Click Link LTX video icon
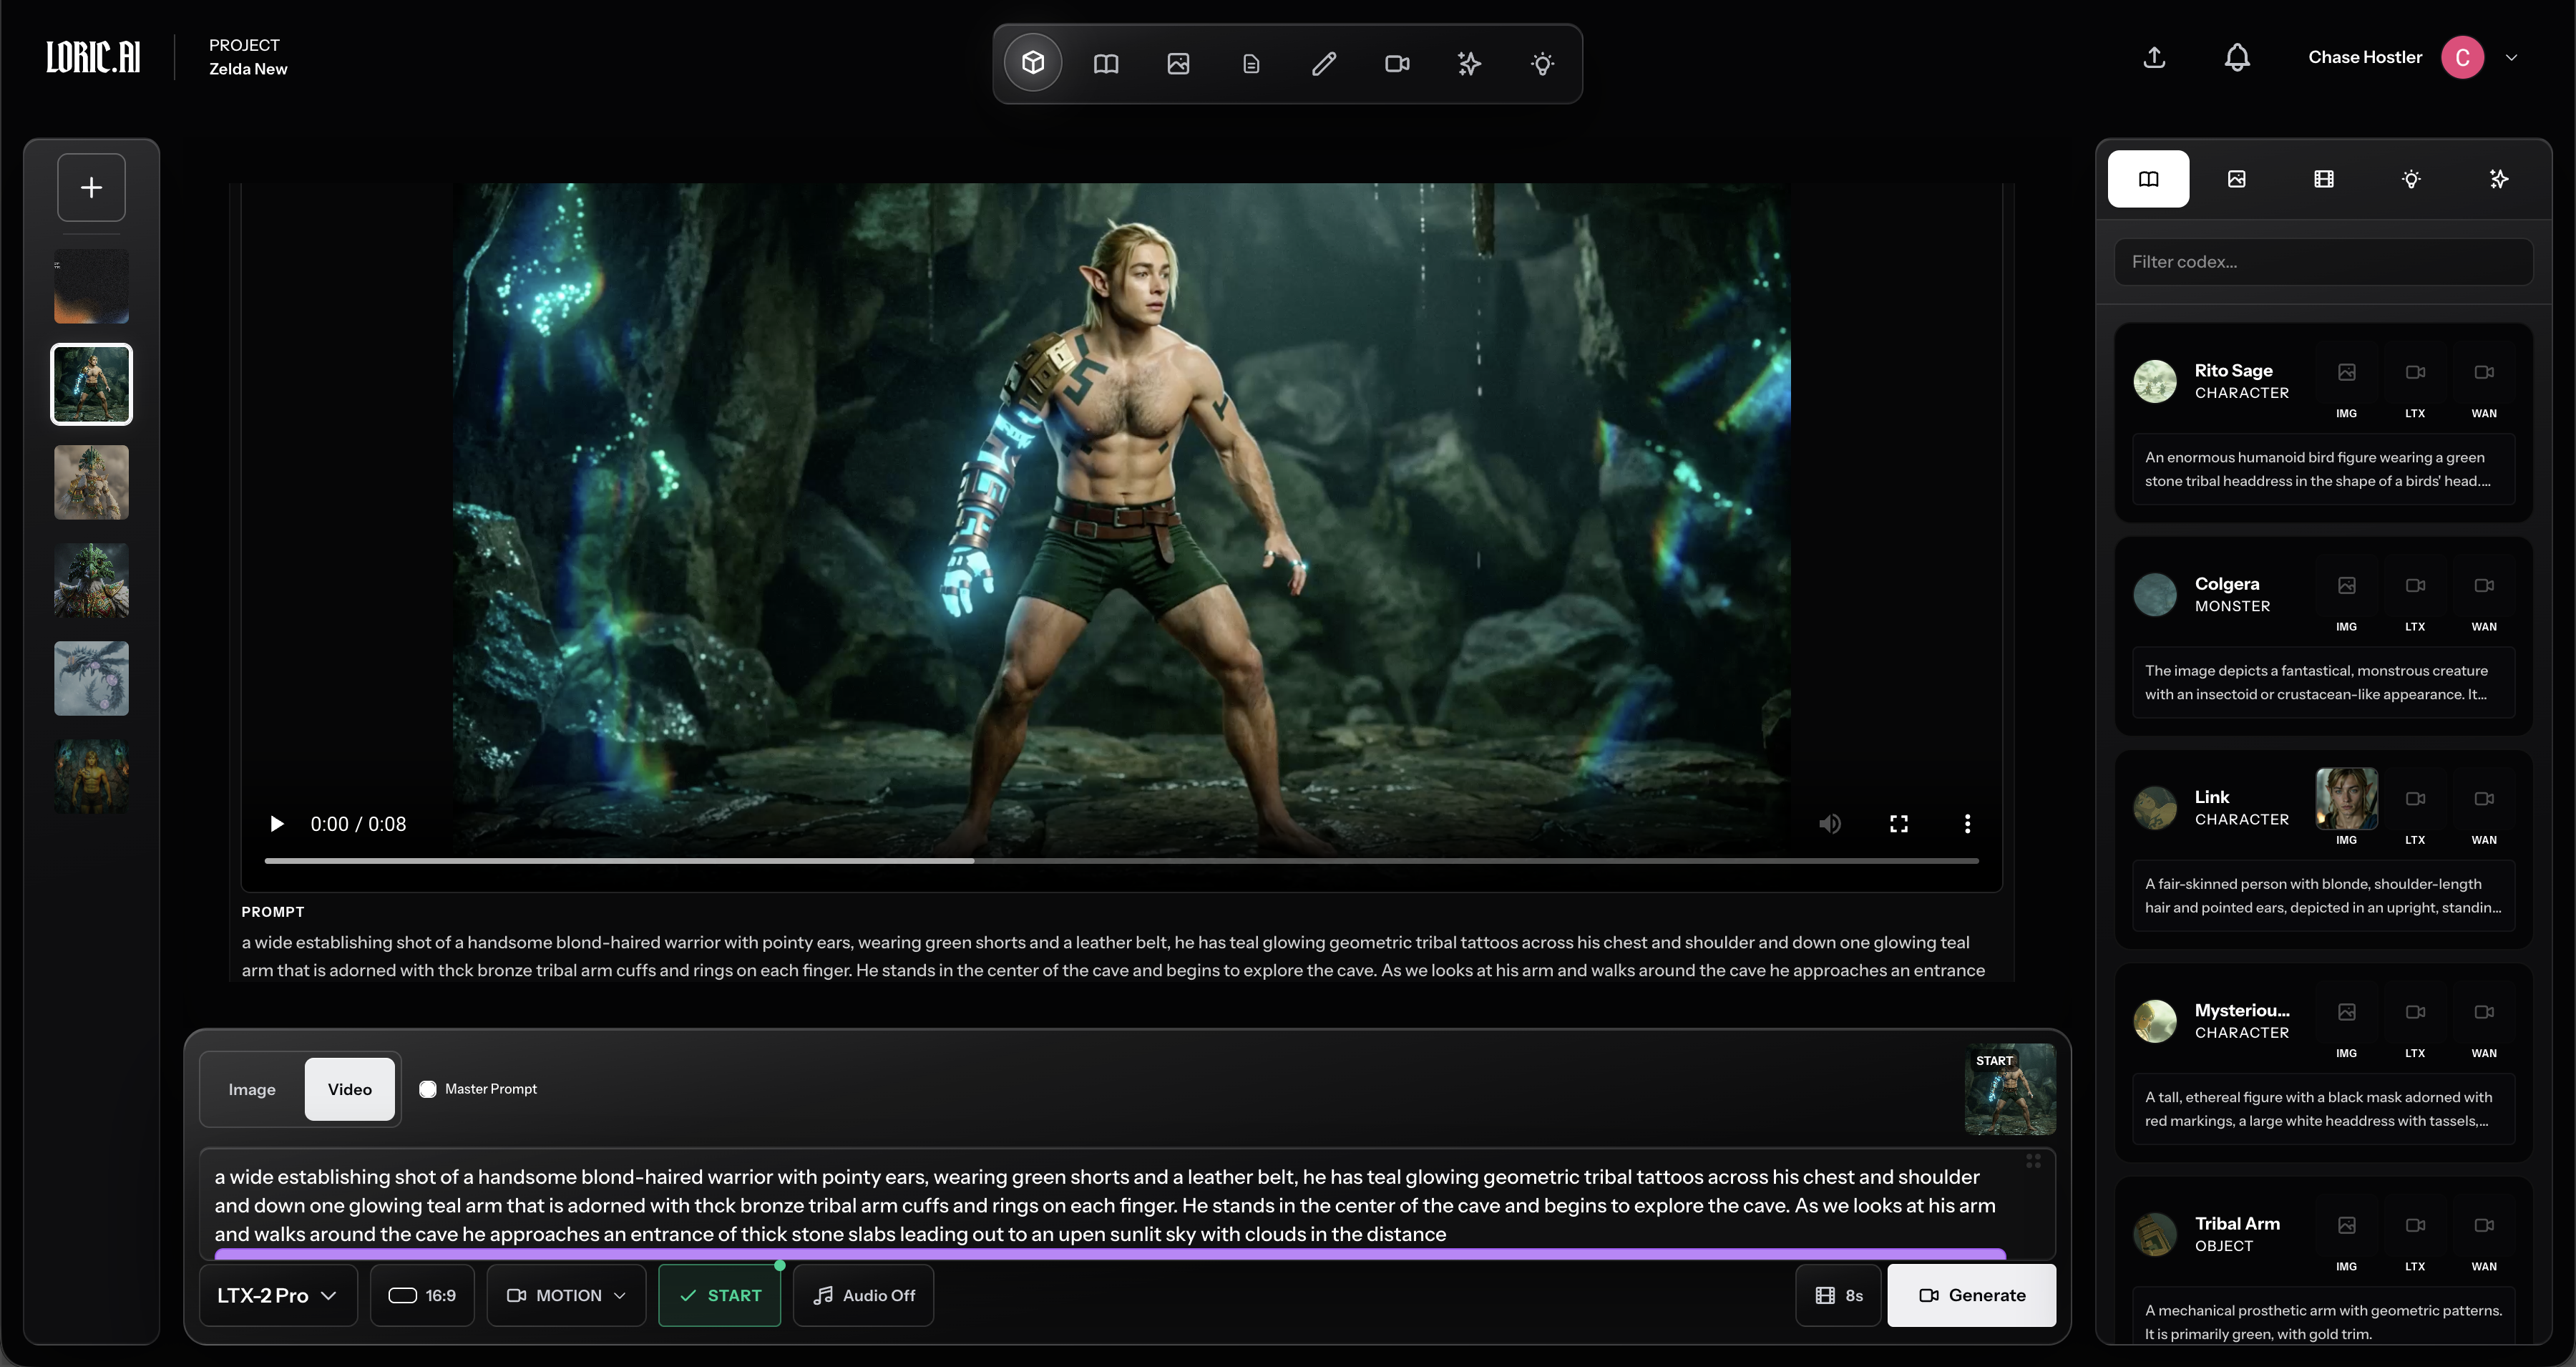 click(x=2415, y=799)
